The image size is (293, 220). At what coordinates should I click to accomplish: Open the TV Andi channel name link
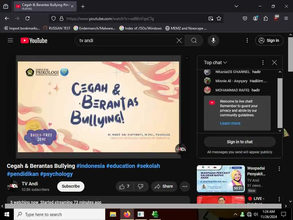[x=30, y=184]
